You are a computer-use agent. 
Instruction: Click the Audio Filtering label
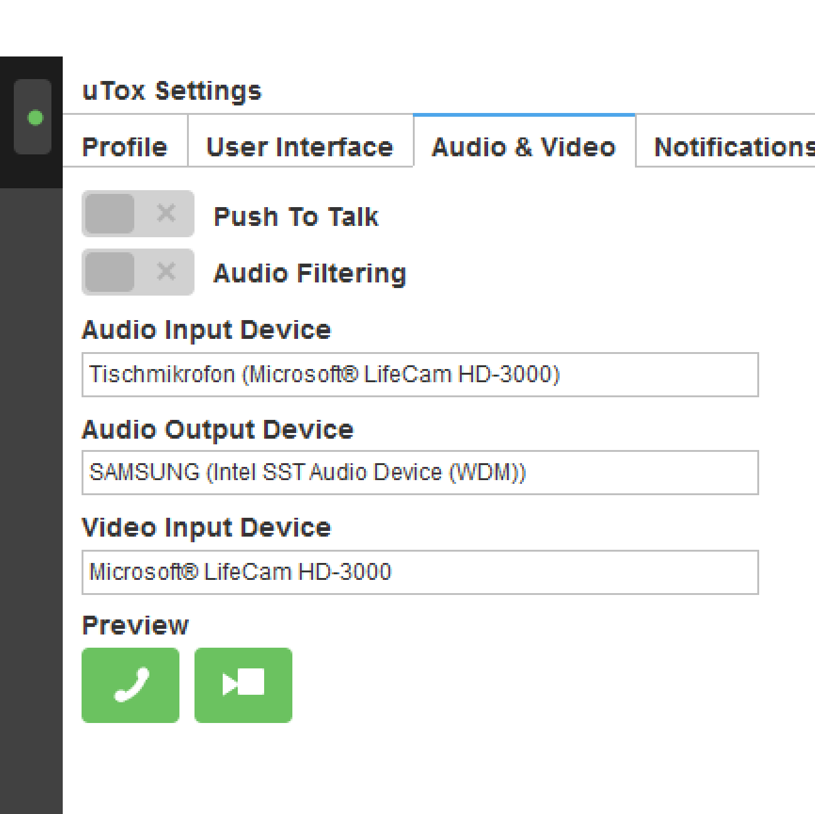(310, 274)
